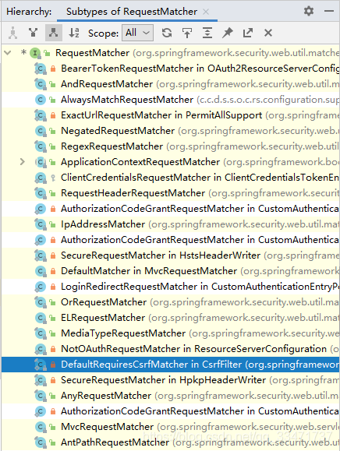Click the class icon beside AlwaysMatchRequestMatcher

(41, 100)
